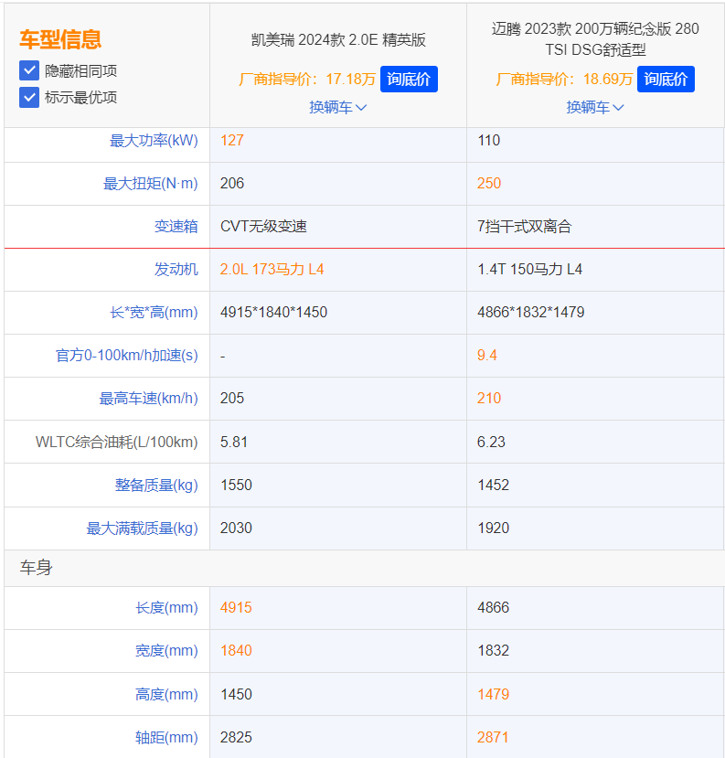
Task: Toggle the 标示最优项 checkbox
Action: 29,97
